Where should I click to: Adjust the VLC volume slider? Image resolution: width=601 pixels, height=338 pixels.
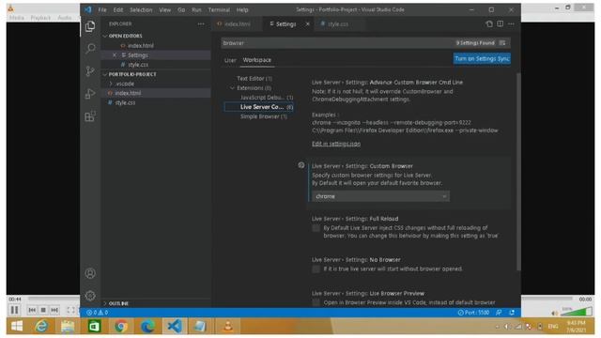576,312
